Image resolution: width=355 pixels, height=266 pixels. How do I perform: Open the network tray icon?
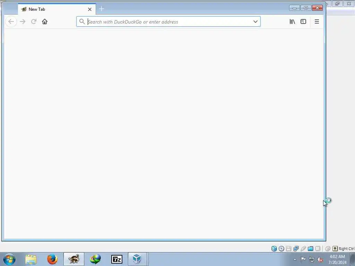[x=312, y=259]
